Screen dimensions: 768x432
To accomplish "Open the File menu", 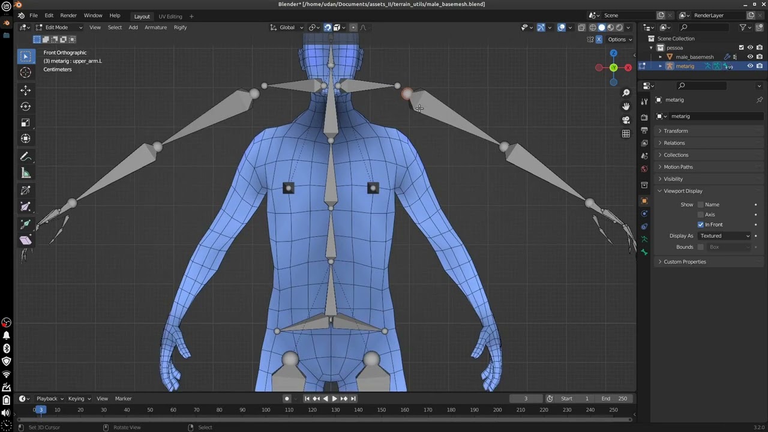I will point(34,16).
